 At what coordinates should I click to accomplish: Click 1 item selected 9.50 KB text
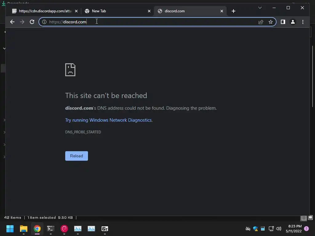(x=50, y=218)
